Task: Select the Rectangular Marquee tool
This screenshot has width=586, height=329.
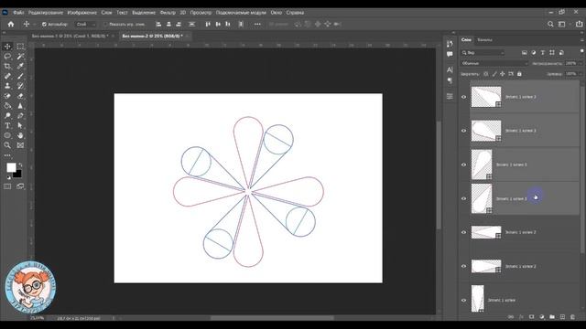Action: pos(20,47)
